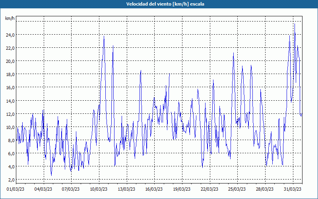
Task: Click the 22,0 y-axis label
Action: click(10, 48)
